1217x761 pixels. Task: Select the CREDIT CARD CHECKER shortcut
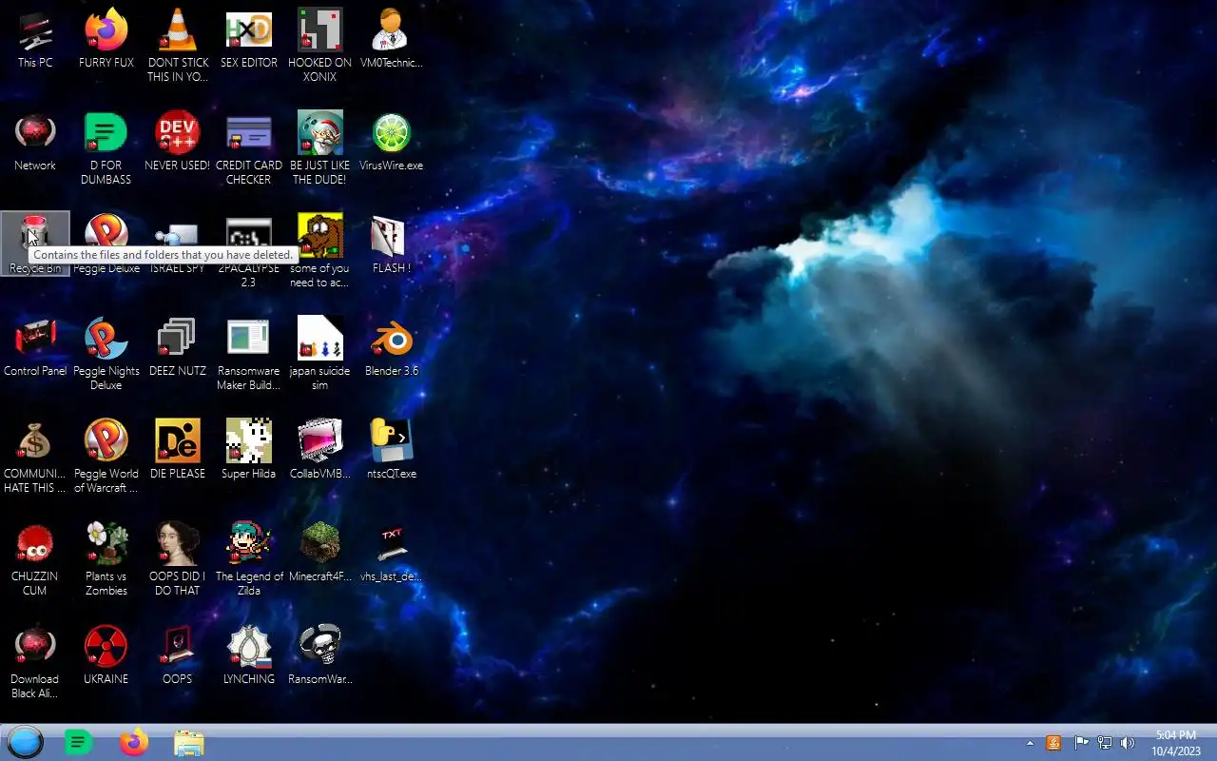[249, 148]
